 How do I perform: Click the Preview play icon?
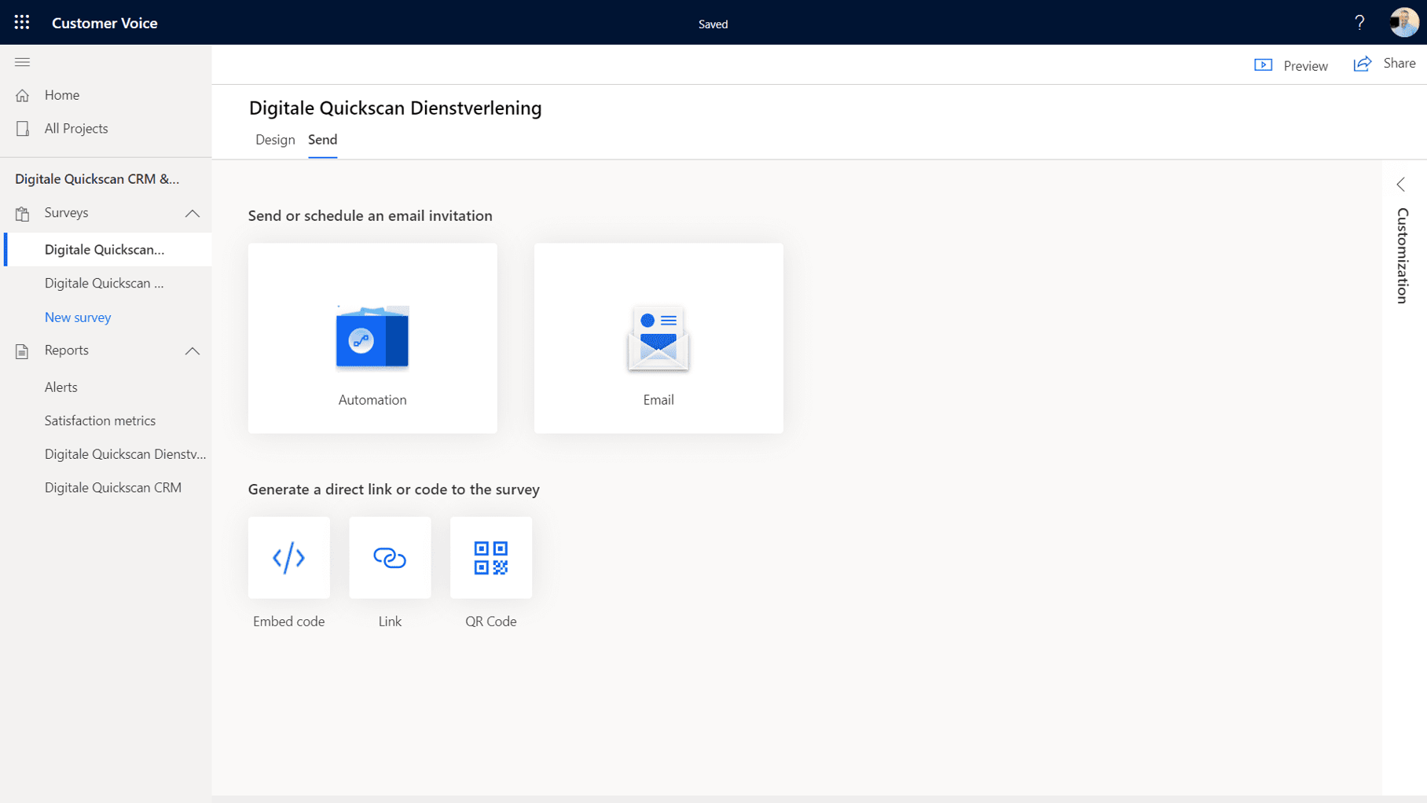pyautogui.click(x=1263, y=65)
